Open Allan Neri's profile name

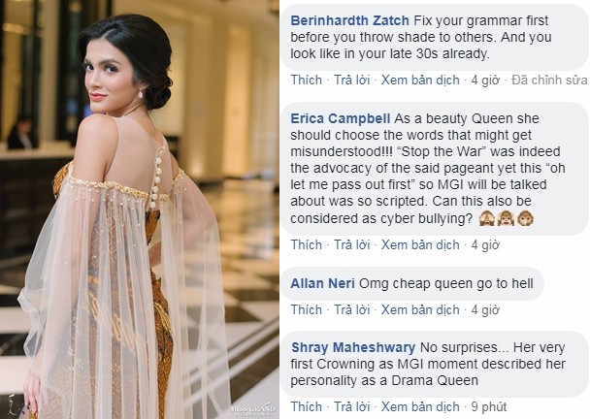[322, 283]
